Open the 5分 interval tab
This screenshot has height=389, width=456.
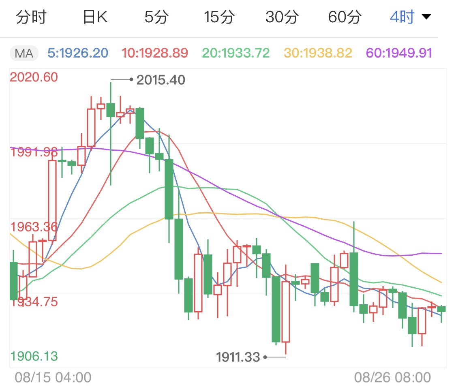coord(156,17)
